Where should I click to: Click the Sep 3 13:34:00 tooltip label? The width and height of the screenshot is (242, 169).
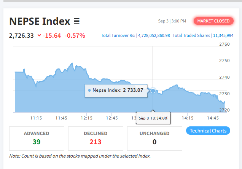(153, 118)
